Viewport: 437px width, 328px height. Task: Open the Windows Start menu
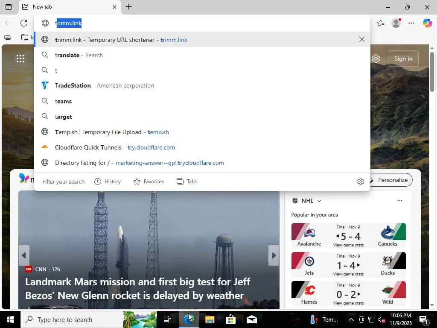click(x=10, y=319)
